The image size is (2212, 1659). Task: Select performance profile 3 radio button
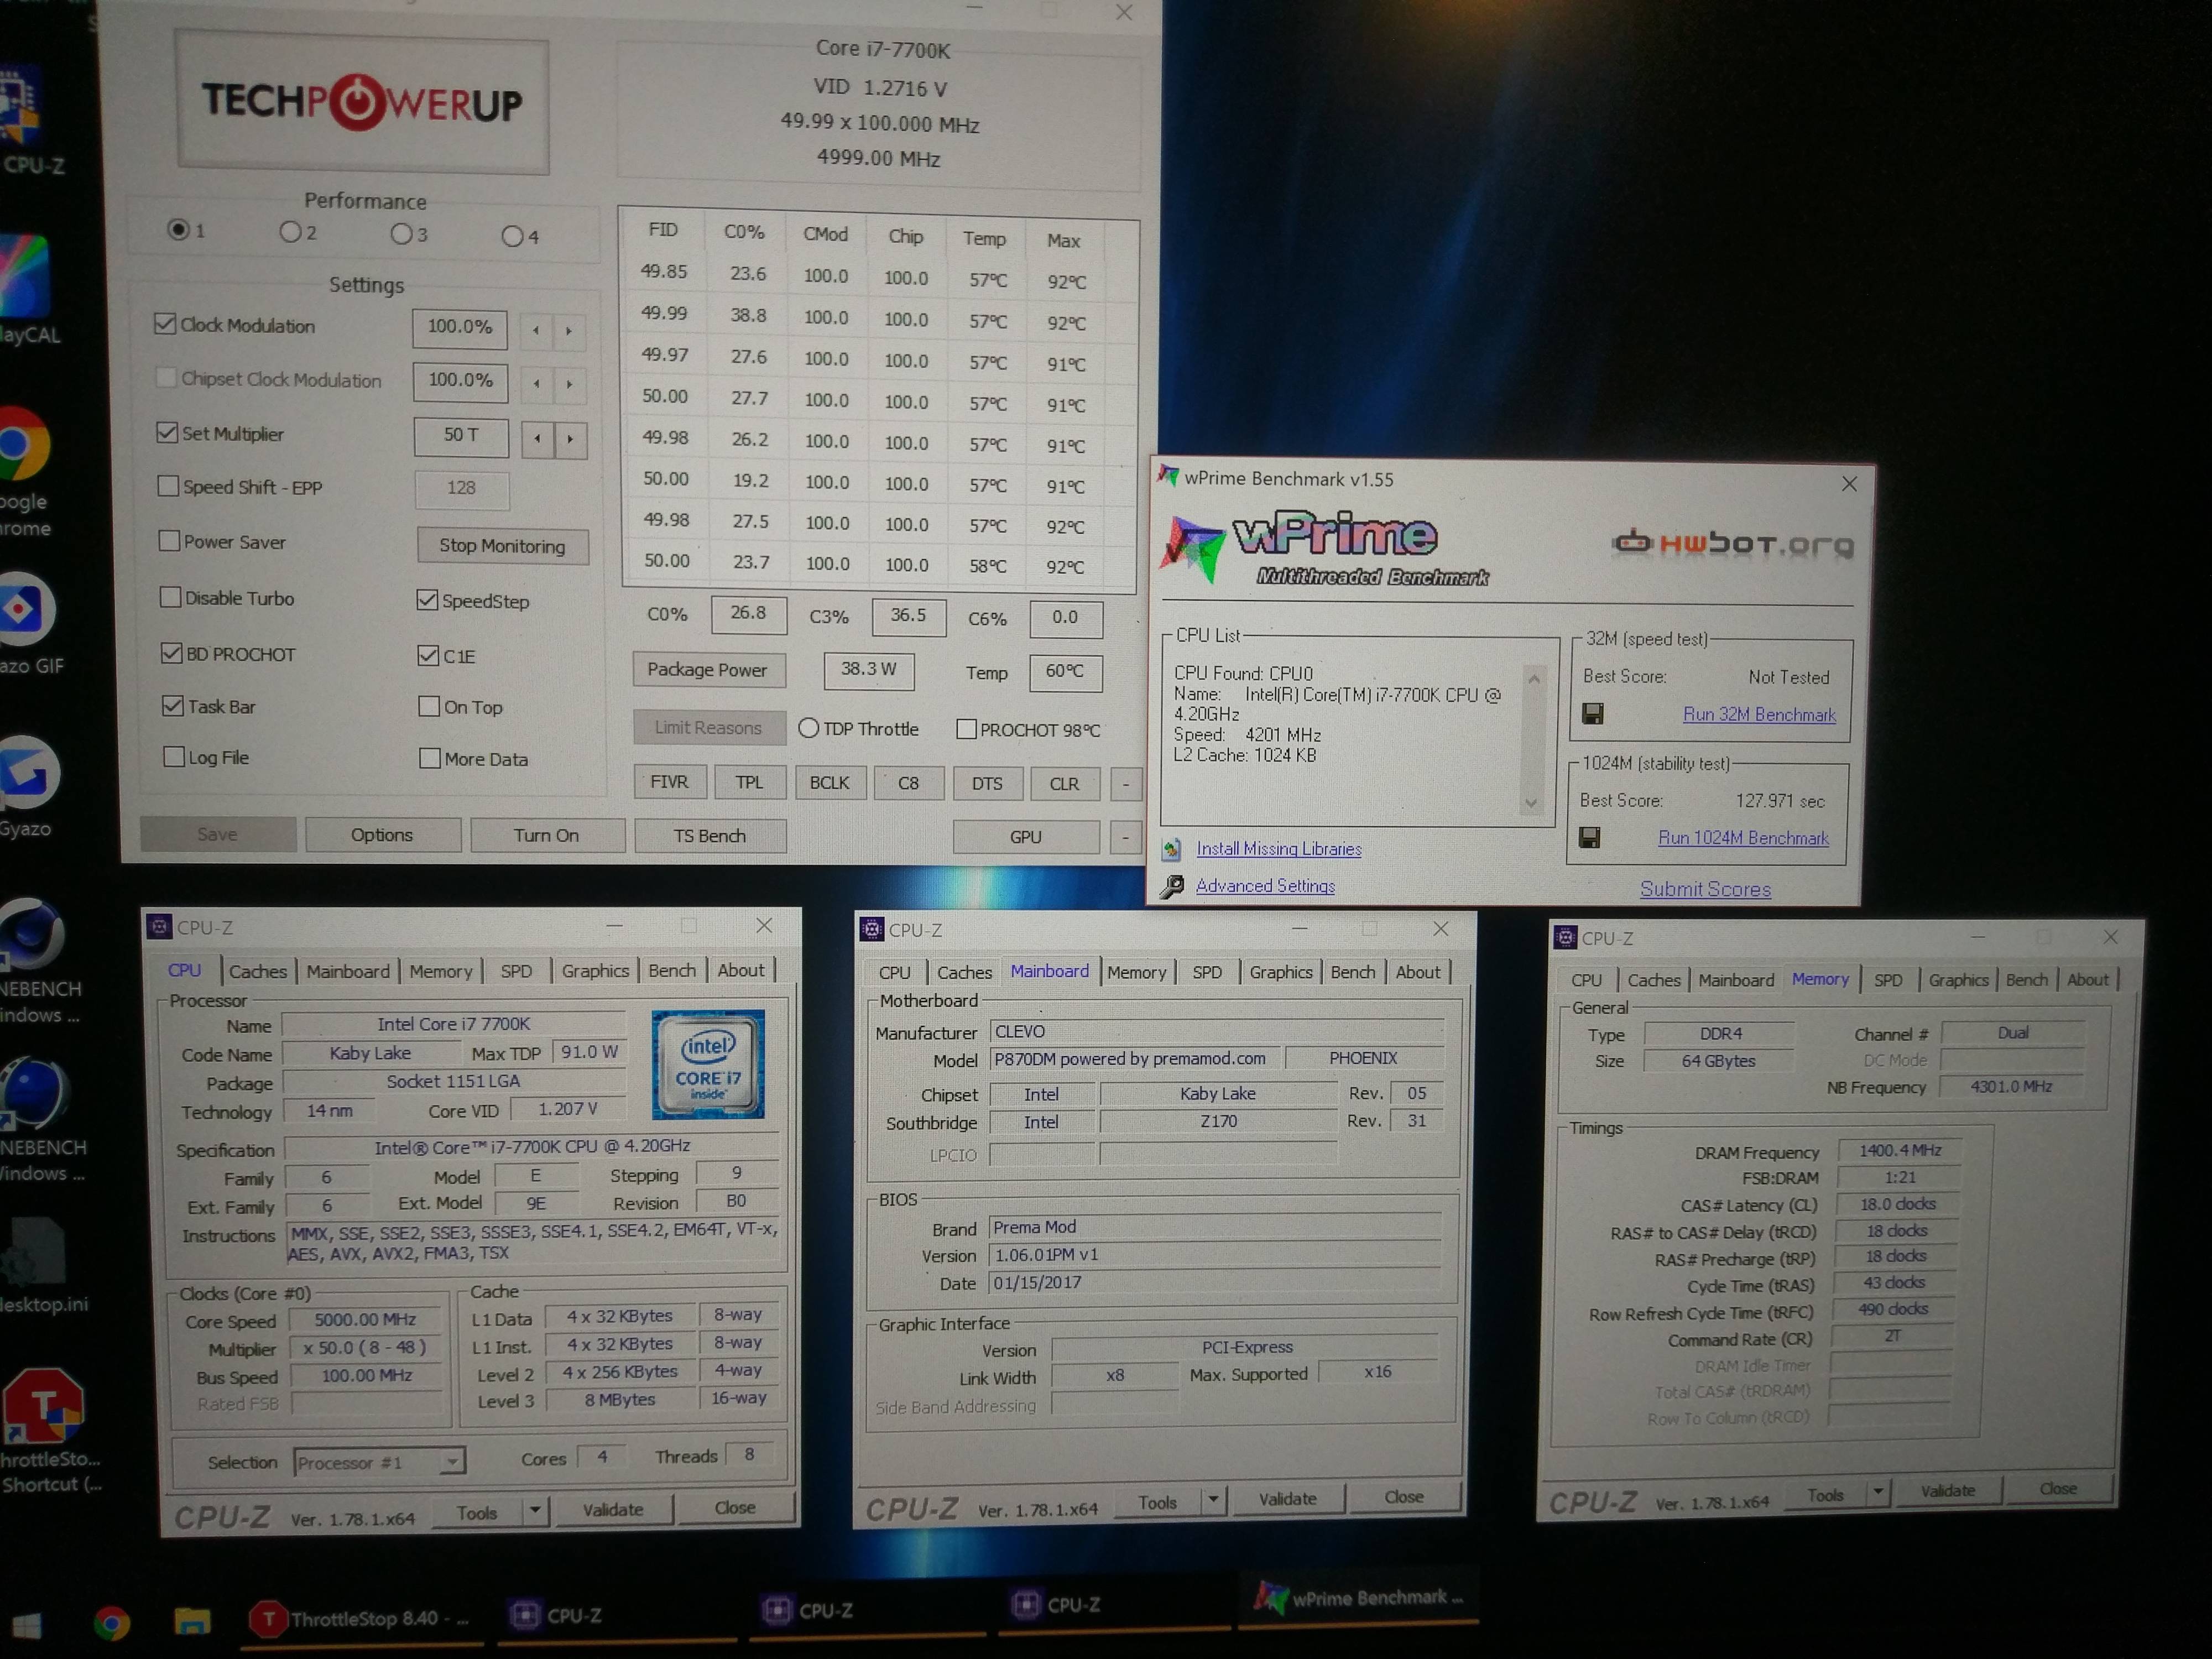pos(401,234)
